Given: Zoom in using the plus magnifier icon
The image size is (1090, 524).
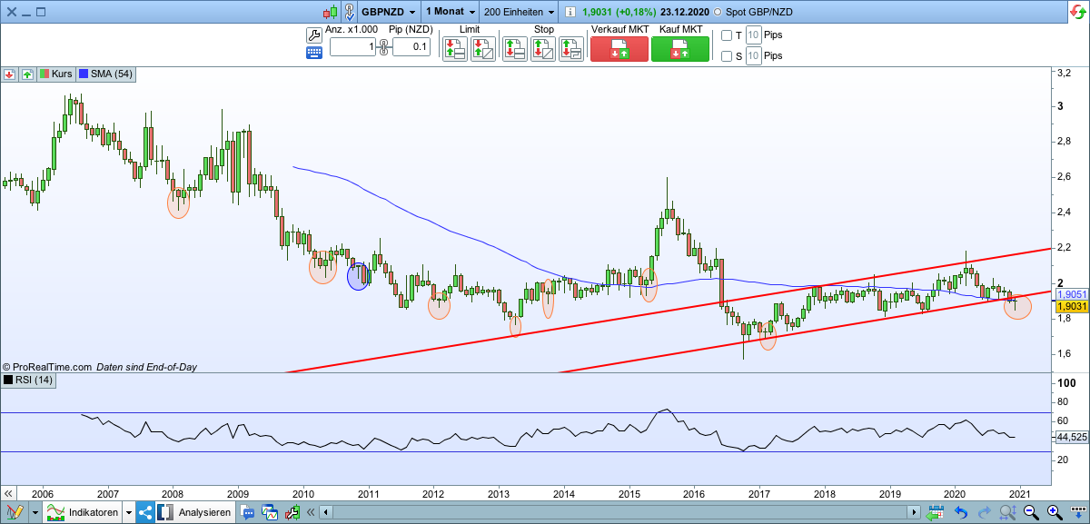Looking at the screenshot, I should [x=1053, y=511].
